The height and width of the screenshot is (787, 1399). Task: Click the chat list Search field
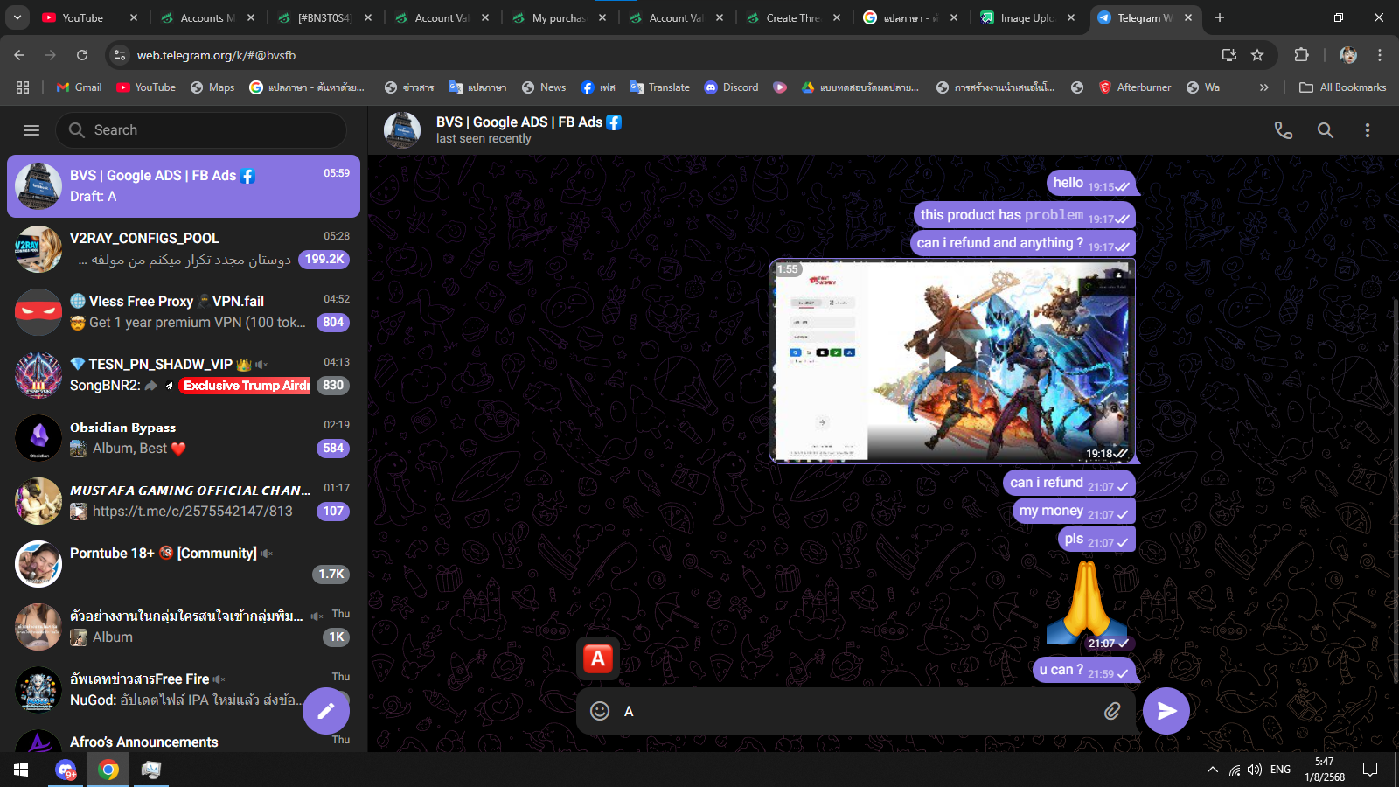(201, 130)
